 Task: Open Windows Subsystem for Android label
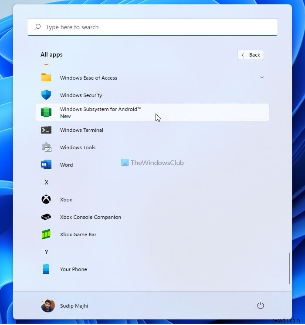pyautogui.click(x=101, y=109)
